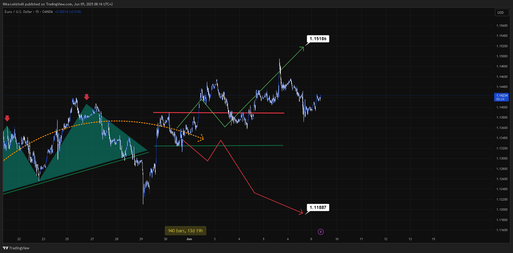The height and width of the screenshot is (253, 513).
Task: Click the publisher credit text at top left
Action: [58, 4]
